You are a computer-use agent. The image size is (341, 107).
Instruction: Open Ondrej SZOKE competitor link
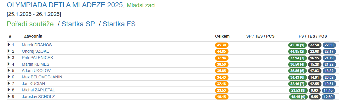point(36,51)
